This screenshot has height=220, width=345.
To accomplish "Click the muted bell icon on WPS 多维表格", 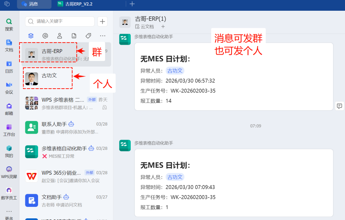I will coord(105,107).
